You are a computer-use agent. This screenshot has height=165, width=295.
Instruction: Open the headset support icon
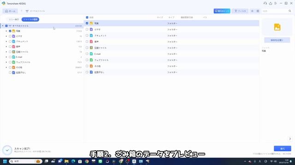[265, 3]
